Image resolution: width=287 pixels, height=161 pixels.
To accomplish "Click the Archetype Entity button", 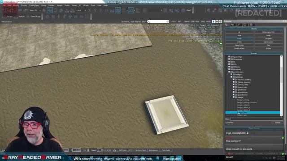I will tap(269, 32).
